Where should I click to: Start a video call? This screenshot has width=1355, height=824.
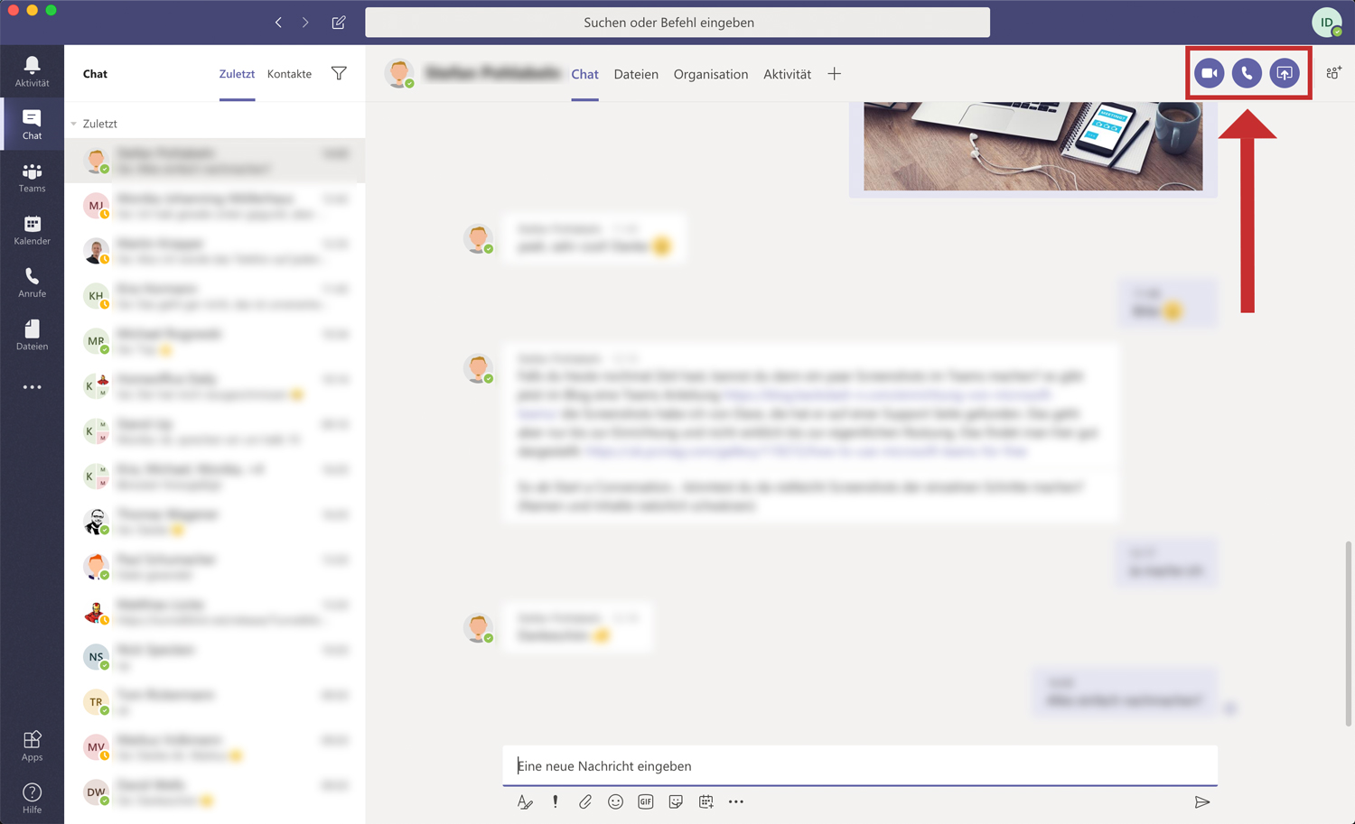coord(1209,73)
